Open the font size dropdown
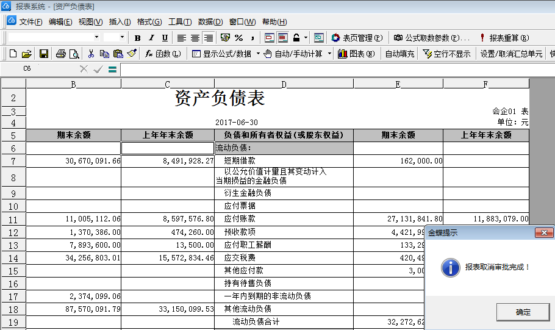The image size is (555, 330). (x=122, y=37)
